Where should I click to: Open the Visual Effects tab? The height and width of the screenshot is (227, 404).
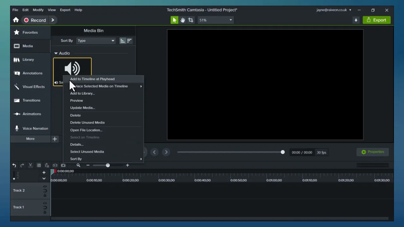30,87
